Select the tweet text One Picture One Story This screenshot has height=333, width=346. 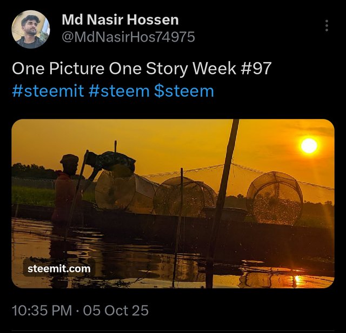101,69
